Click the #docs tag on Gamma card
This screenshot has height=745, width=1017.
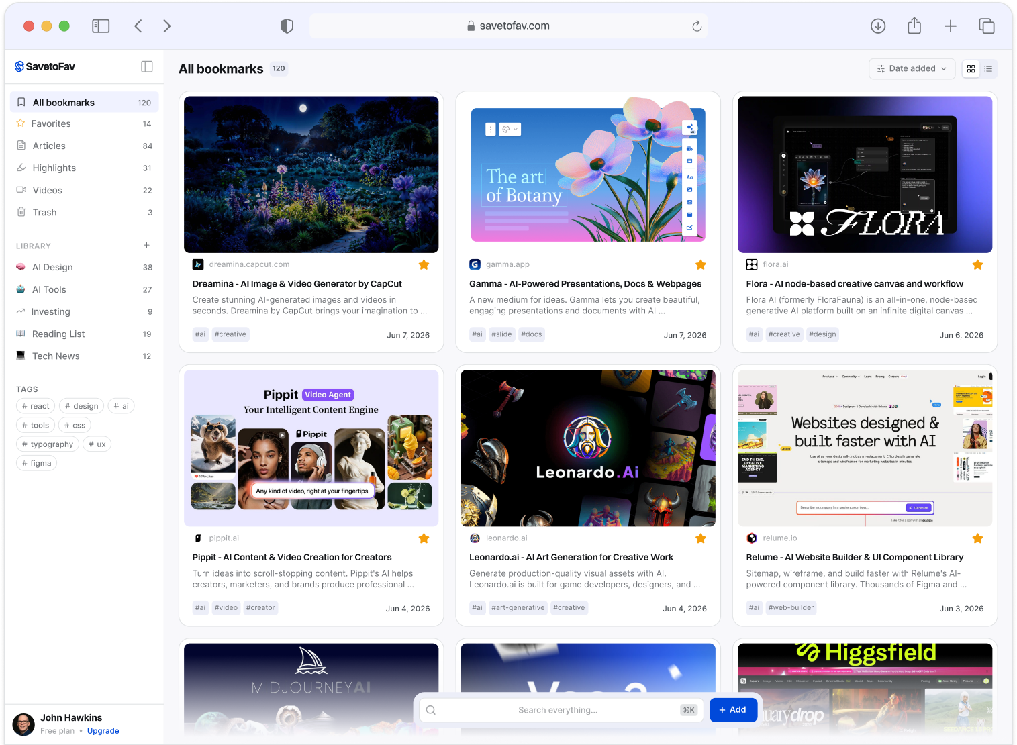[532, 334]
